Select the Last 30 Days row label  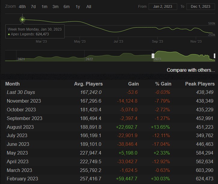[x=21, y=92]
